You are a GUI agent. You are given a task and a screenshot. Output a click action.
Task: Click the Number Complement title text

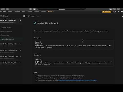(x=47, y=23)
